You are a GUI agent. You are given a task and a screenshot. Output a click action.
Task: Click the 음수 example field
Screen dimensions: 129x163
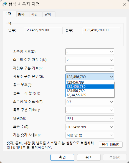point(102,31)
